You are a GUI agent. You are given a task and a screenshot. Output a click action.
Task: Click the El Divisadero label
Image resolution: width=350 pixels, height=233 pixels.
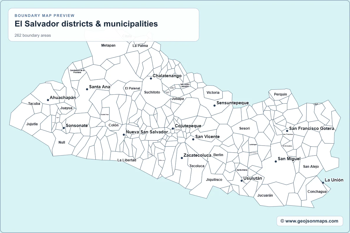tap(288, 146)
